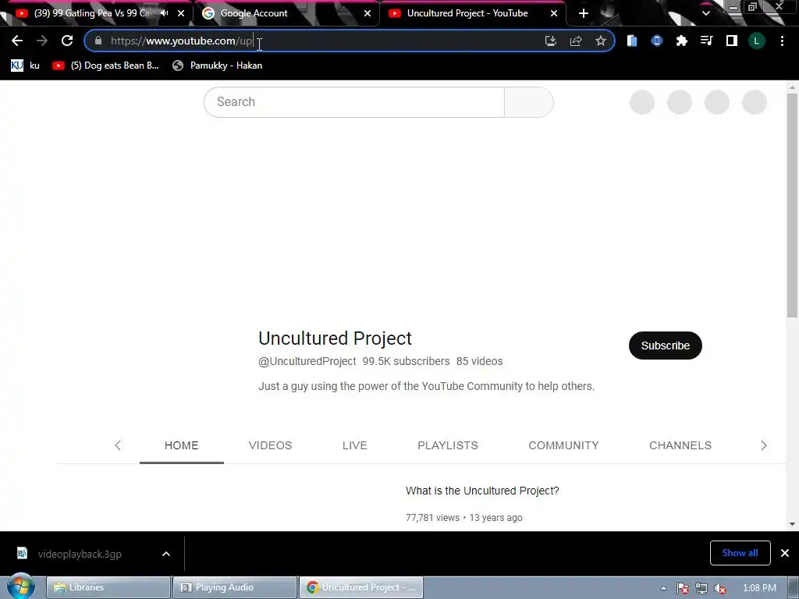Open the HOME channel tab
Viewport: 799px width, 599px height.
click(x=181, y=445)
